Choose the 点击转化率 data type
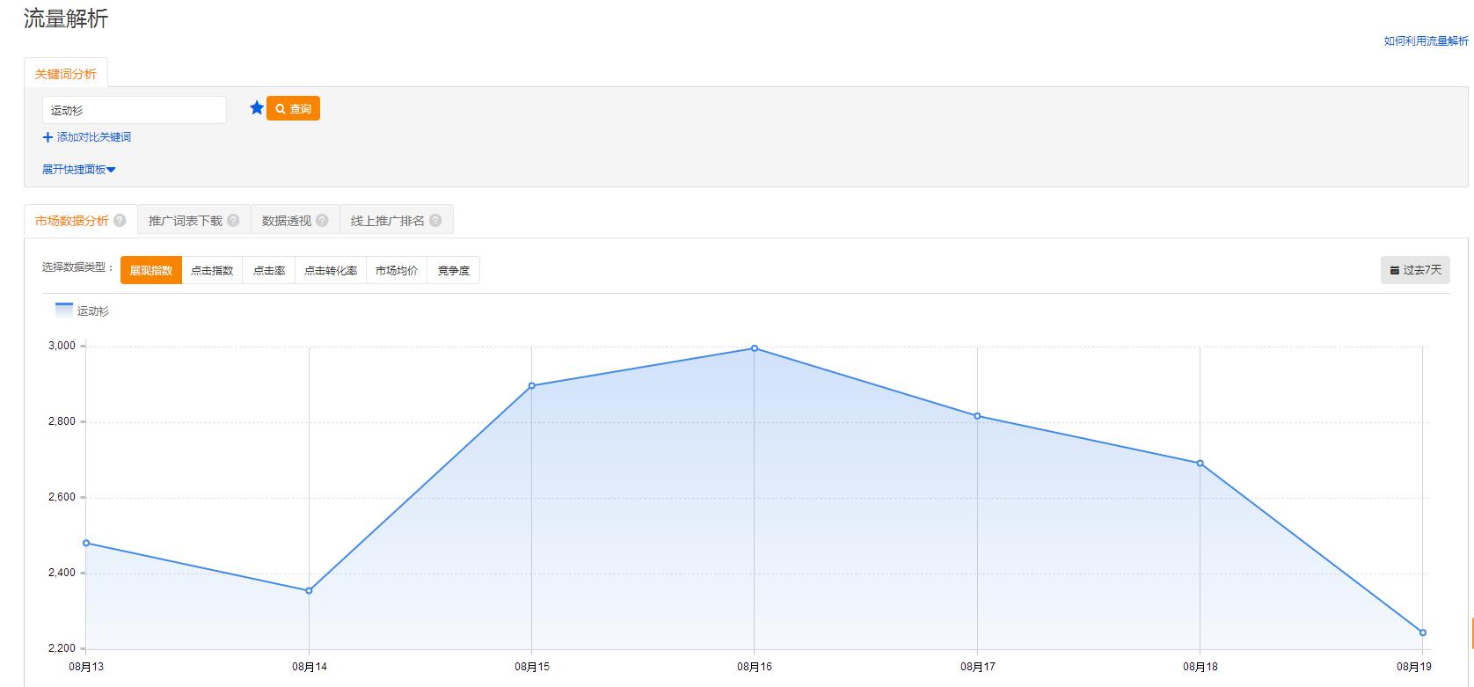Viewport: 1474px width, 687px height. click(331, 271)
